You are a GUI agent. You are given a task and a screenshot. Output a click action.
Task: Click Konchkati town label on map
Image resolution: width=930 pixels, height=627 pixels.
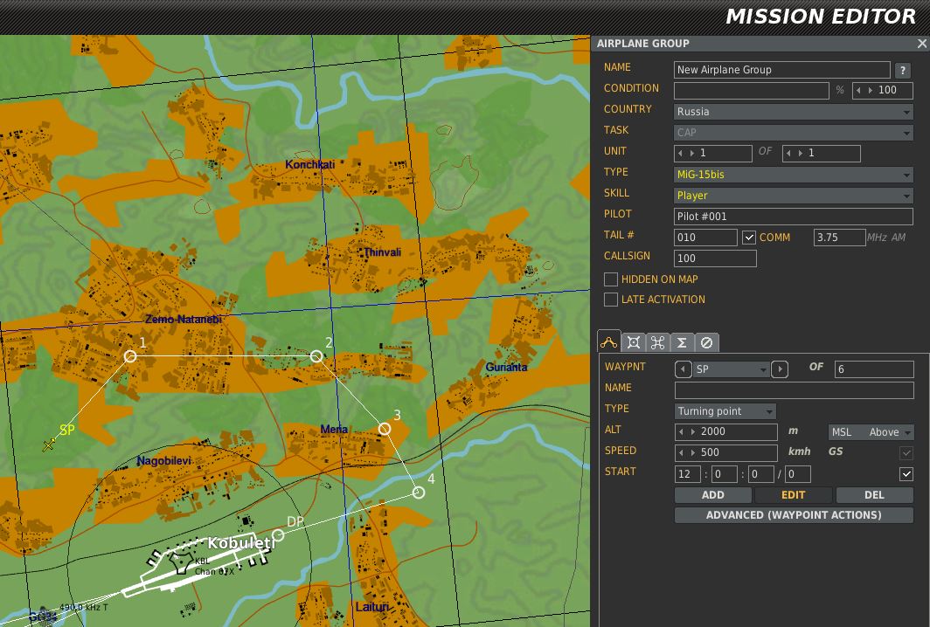coord(309,165)
